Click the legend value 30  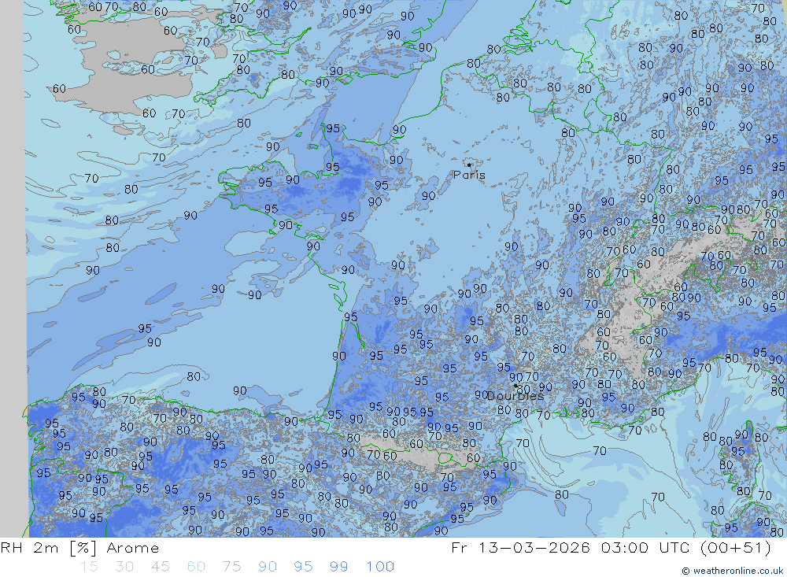124,567
